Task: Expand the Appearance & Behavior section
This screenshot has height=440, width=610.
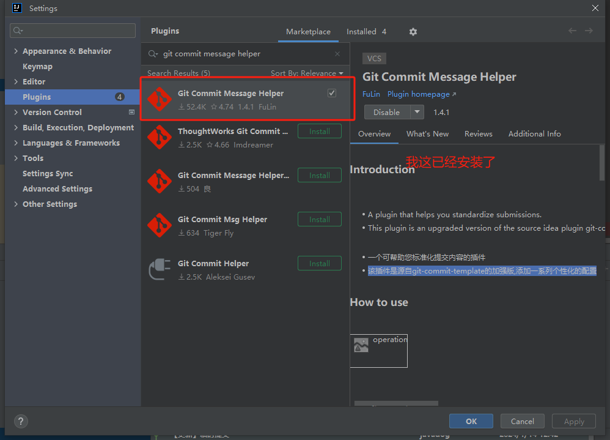Action: pyautogui.click(x=17, y=51)
